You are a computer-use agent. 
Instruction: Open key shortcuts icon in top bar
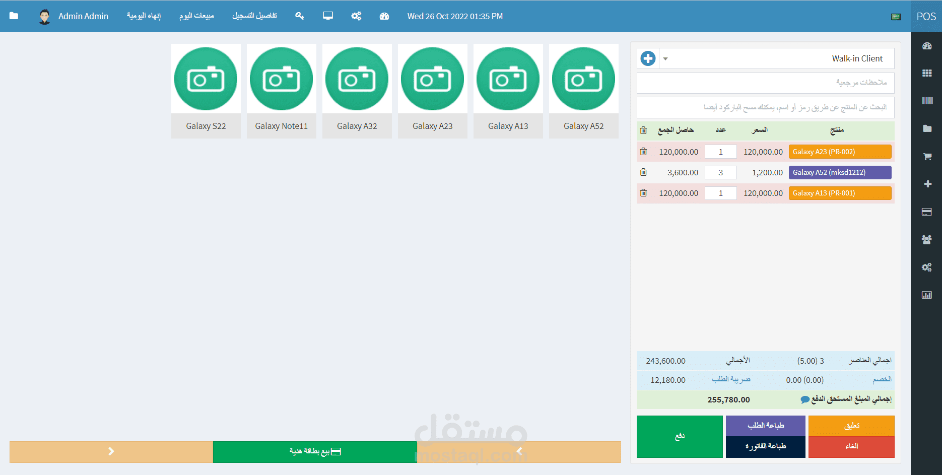(x=300, y=16)
